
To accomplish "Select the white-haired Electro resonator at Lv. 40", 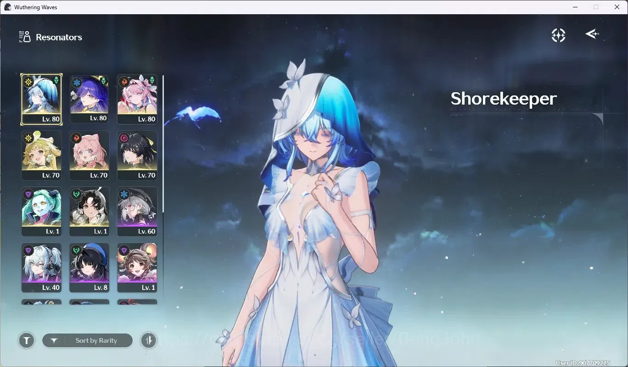I will click(41, 268).
